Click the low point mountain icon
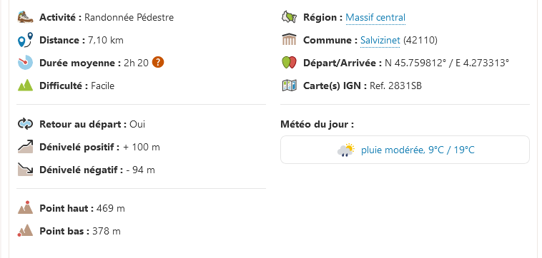The width and height of the screenshot is (542, 258). click(25, 230)
